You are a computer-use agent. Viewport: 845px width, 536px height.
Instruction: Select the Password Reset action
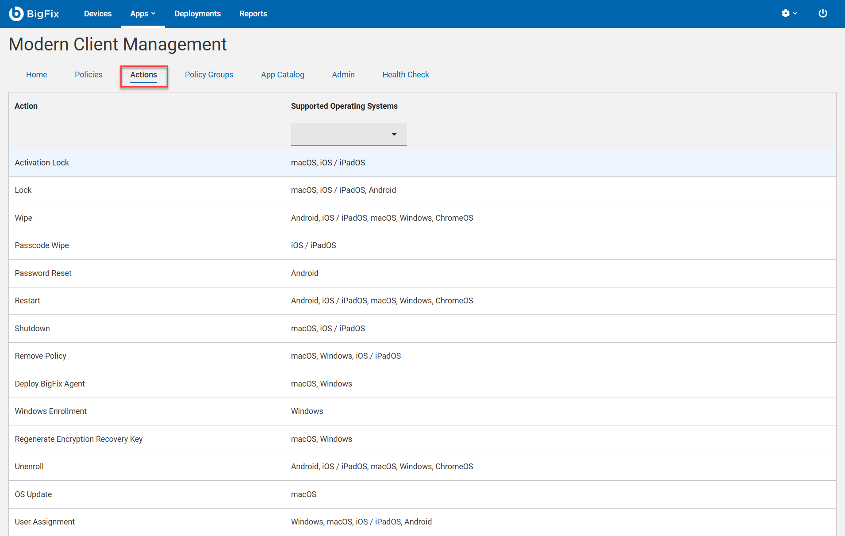pos(43,273)
